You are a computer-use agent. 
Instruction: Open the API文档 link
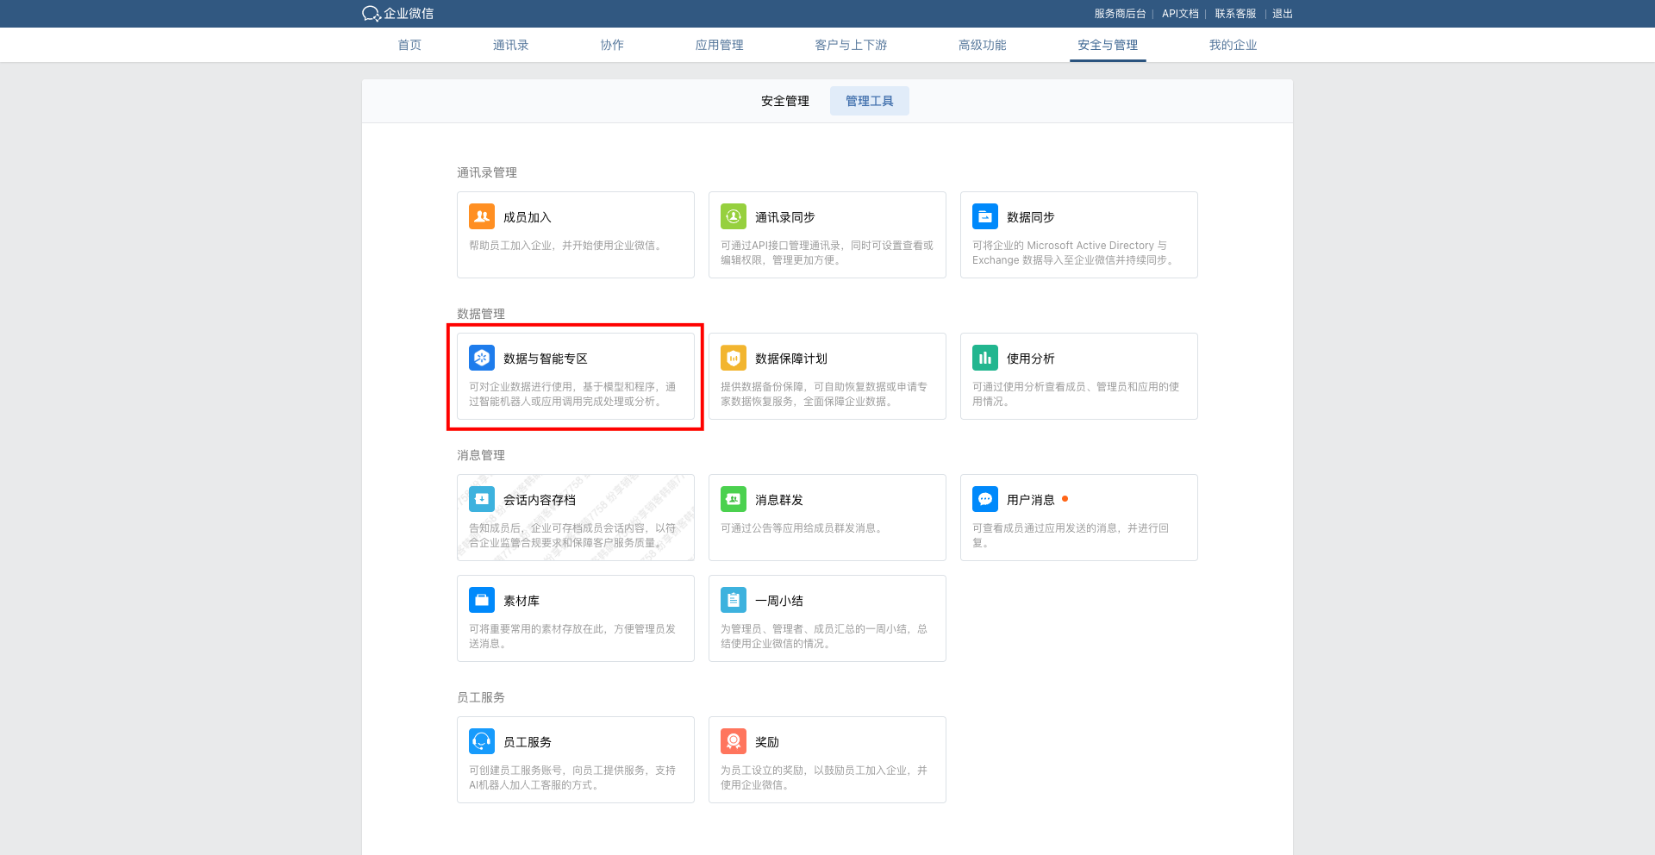(1179, 14)
